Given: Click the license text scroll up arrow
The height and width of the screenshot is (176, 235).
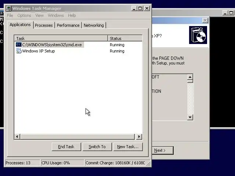Looking at the screenshot, I should 190,77.
